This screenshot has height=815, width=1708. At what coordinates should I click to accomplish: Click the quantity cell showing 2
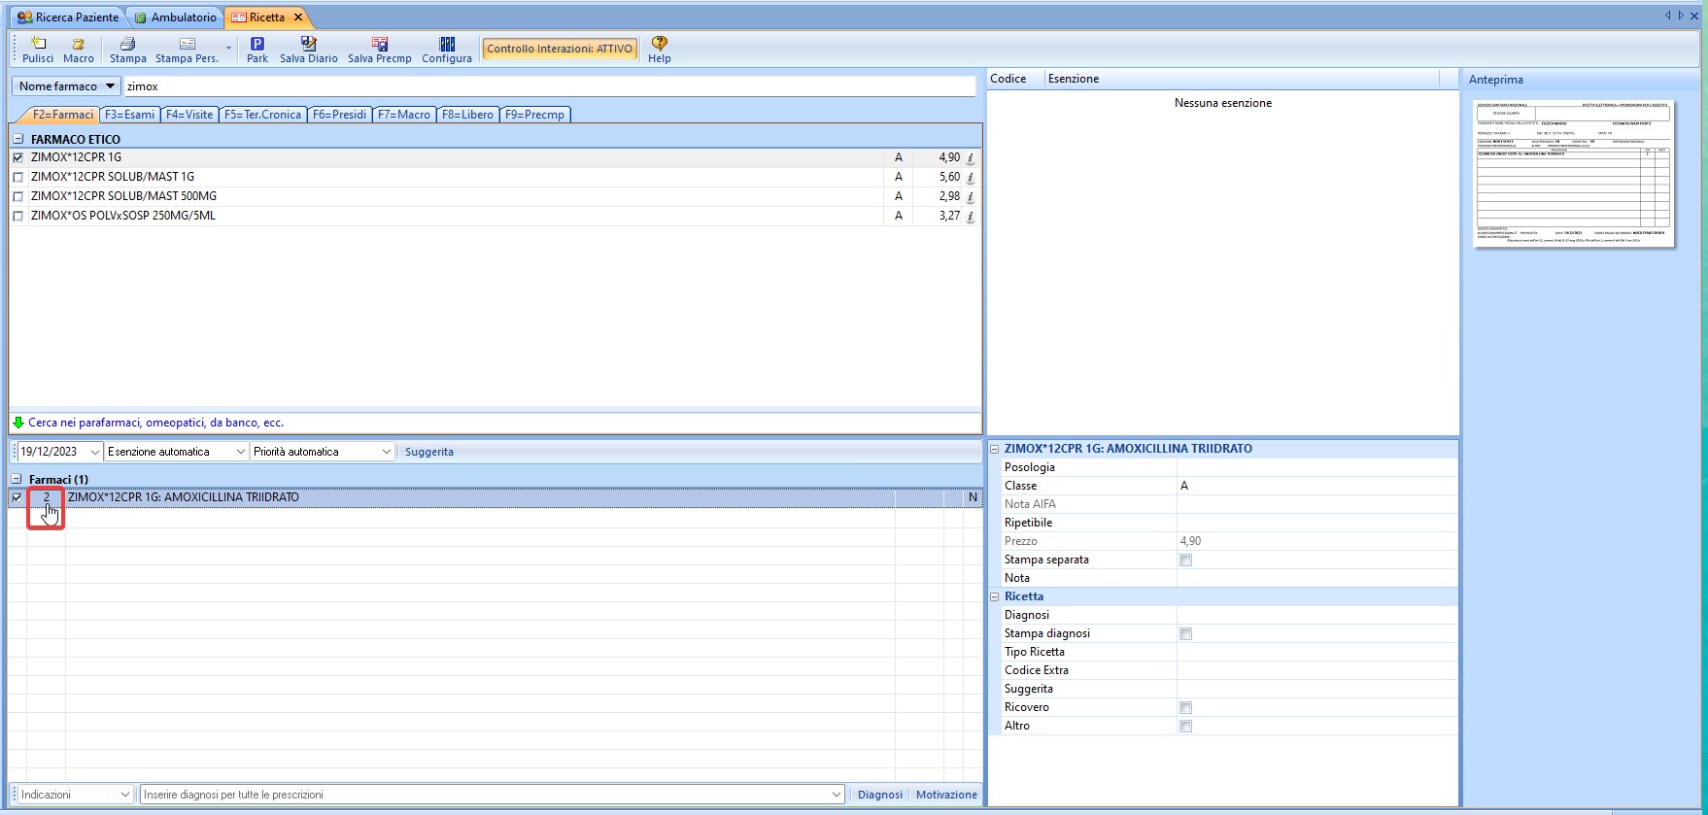(x=46, y=497)
